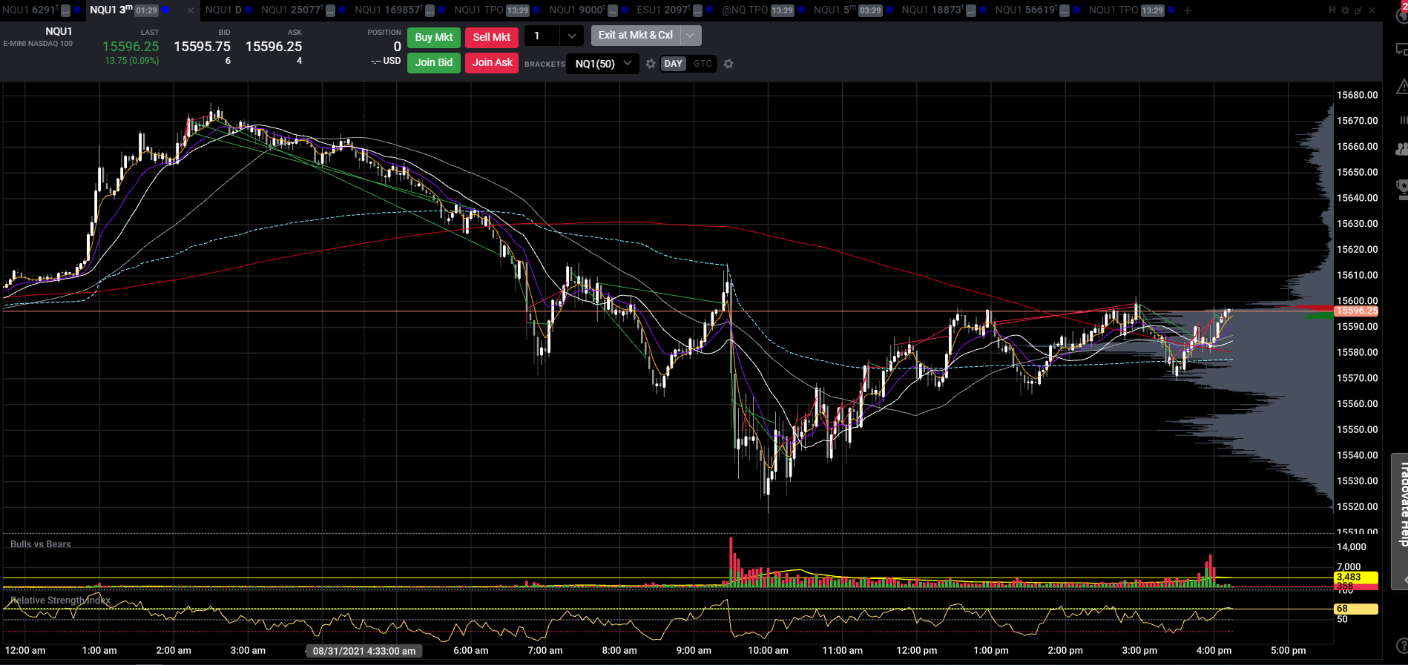This screenshot has width=1408, height=665.
Task: Open the community people icon in sidebar
Action: click(x=1401, y=149)
